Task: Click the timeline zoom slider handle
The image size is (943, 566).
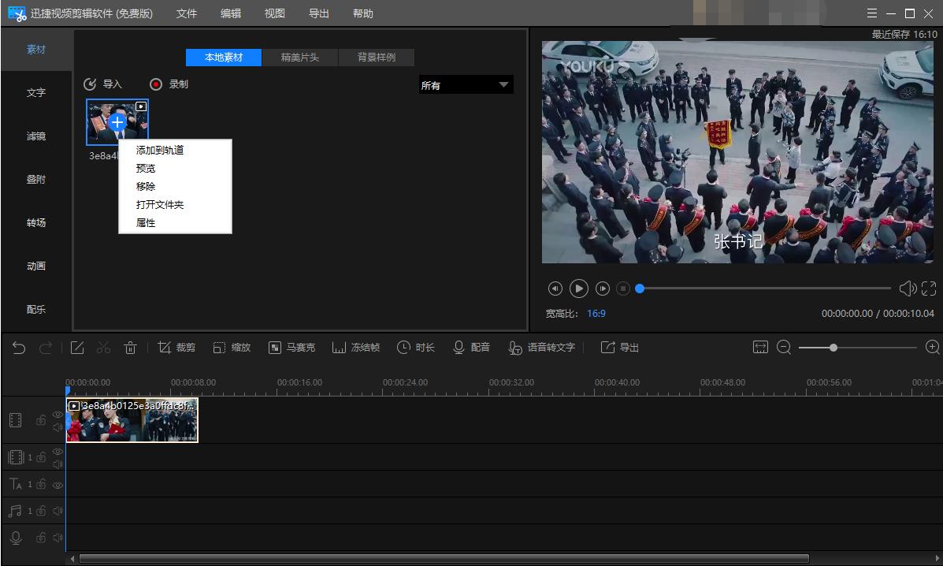Action: click(833, 348)
